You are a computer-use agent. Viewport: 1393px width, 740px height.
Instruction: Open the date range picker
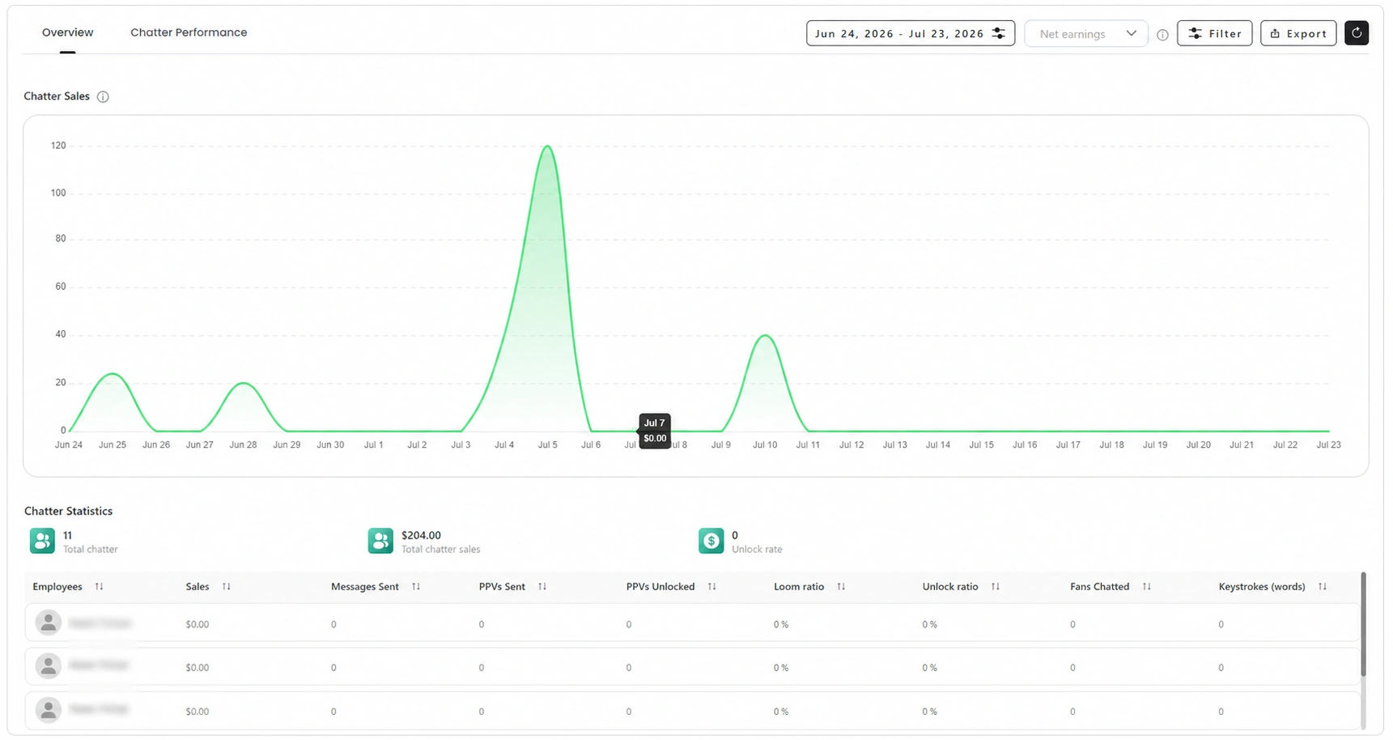[911, 33]
